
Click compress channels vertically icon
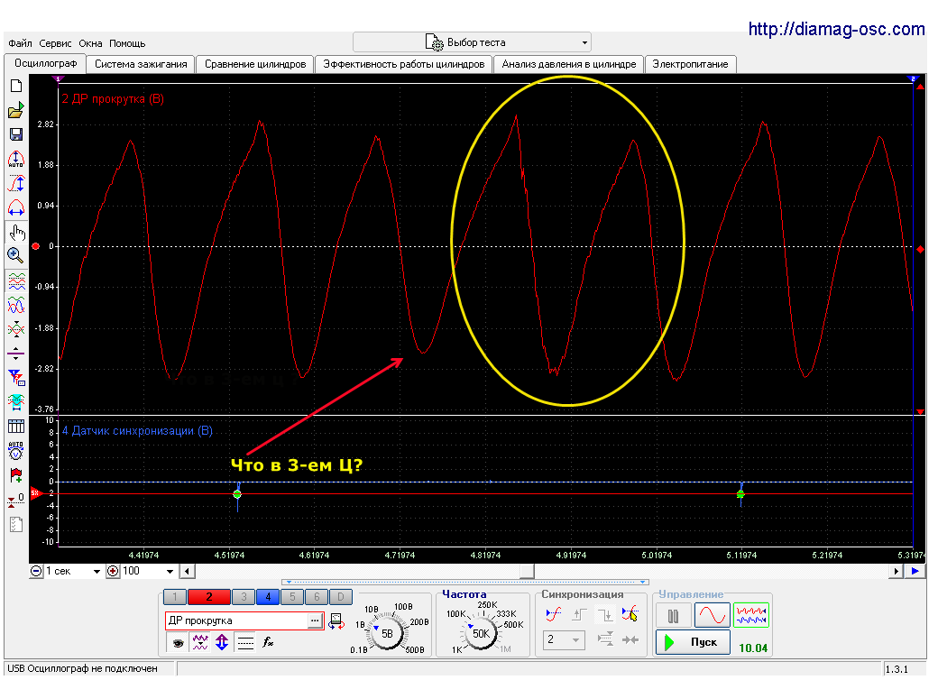coord(16,329)
